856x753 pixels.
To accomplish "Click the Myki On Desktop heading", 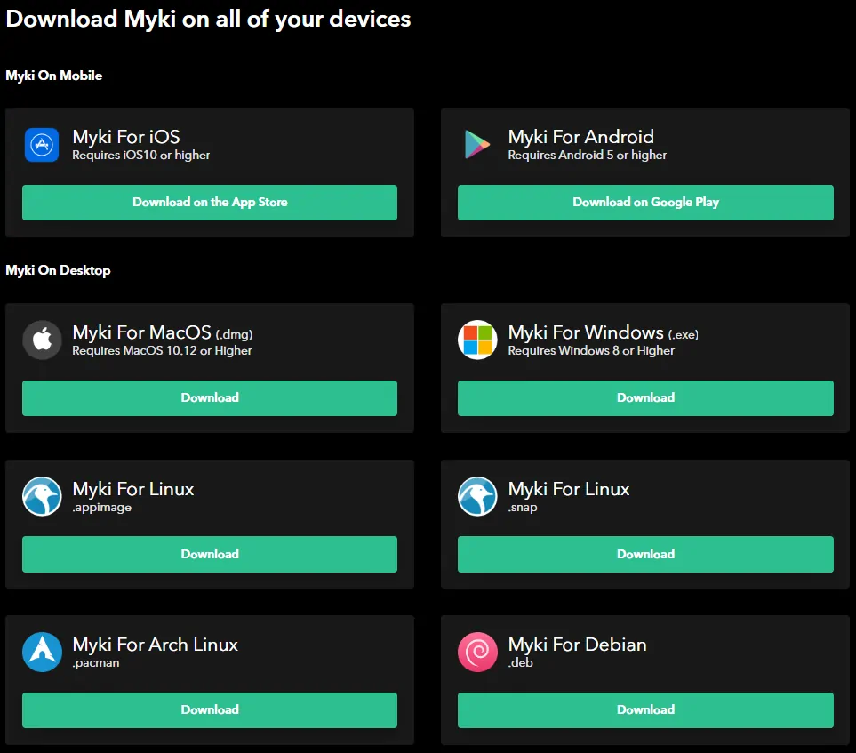I will tap(59, 270).
